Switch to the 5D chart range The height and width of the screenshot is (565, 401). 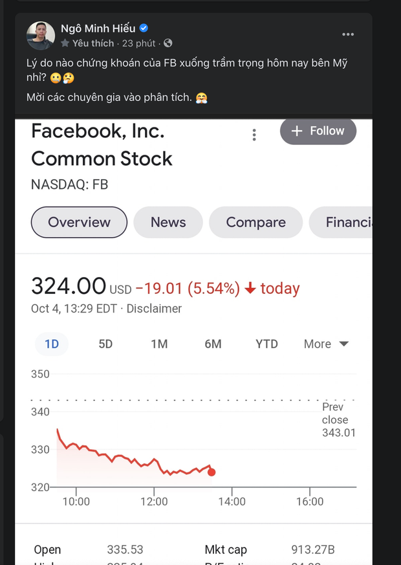tap(105, 344)
